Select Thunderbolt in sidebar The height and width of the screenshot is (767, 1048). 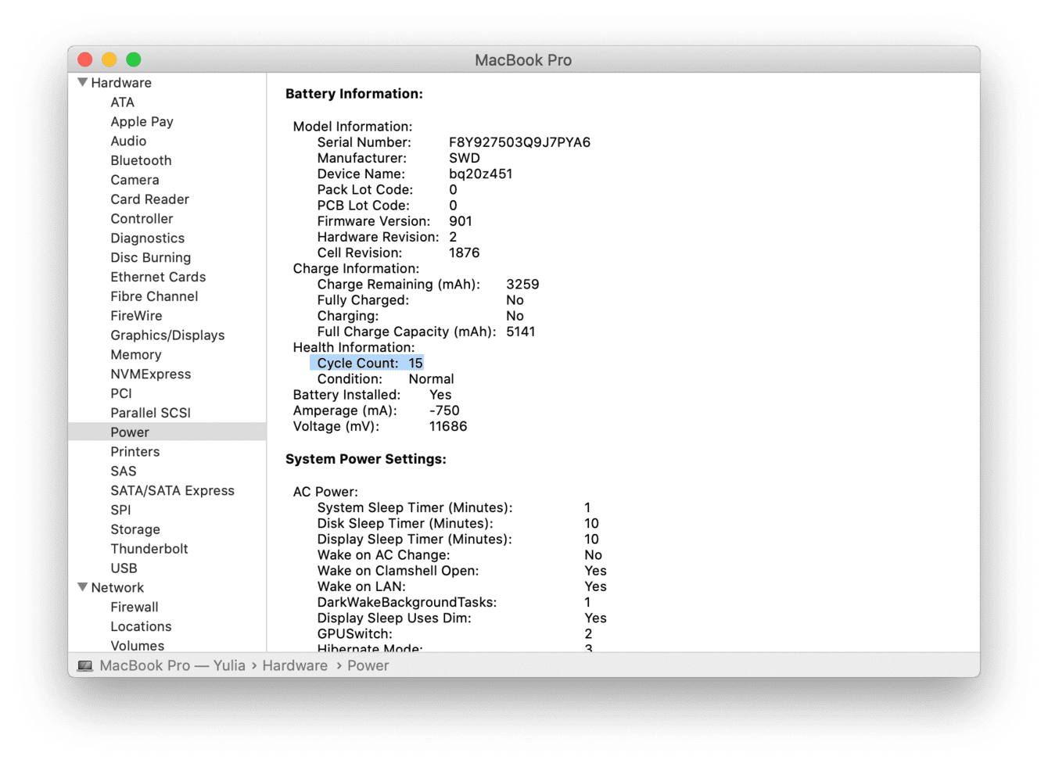149,549
